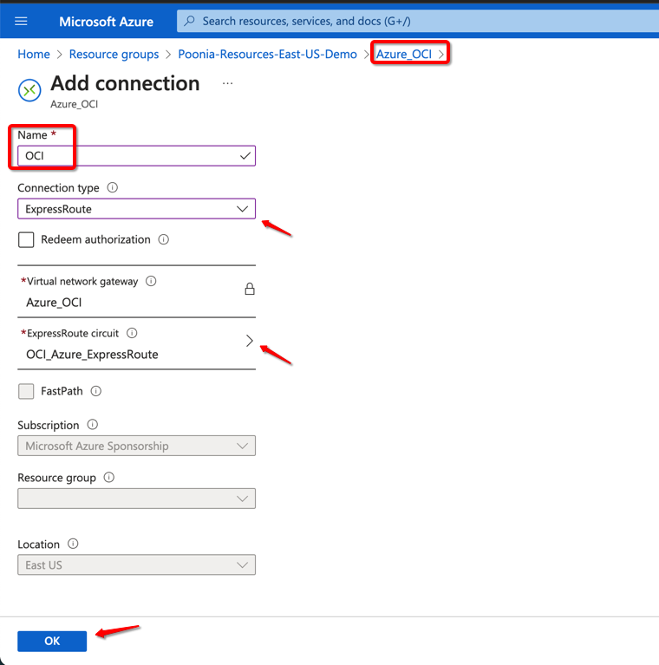Toggle the FastPath checkbox

tap(26, 392)
